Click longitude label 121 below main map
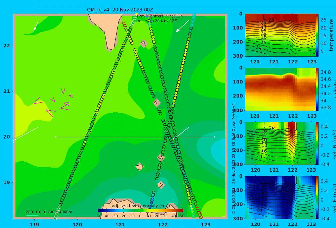The image size is (336, 228). 120,225
